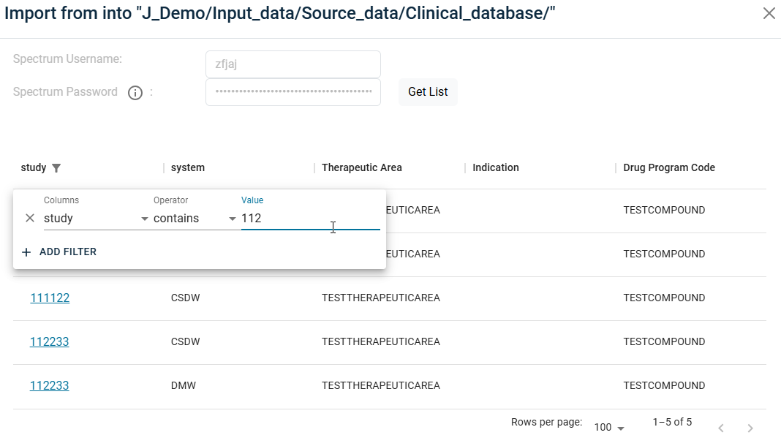Open the Columns dropdown set to study

[95, 218]
